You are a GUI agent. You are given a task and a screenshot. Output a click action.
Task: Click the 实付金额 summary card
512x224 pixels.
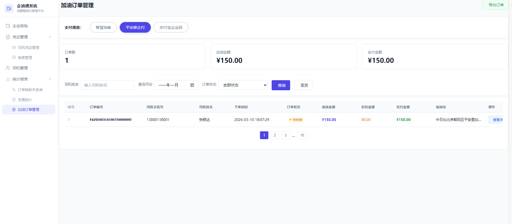pyautogui.click(x=435, y=57)
